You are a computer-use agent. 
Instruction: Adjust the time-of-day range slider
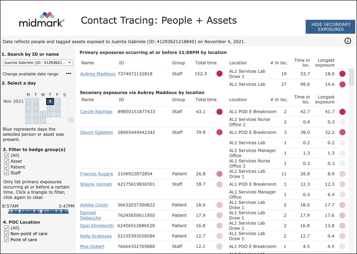click(38, 212)
